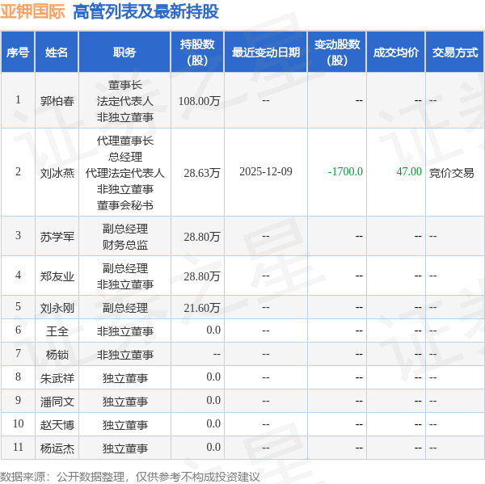485x484 pixels.
Task: Click the 0.0 holding in 王全's row
Action: click(x=213, y=330)
